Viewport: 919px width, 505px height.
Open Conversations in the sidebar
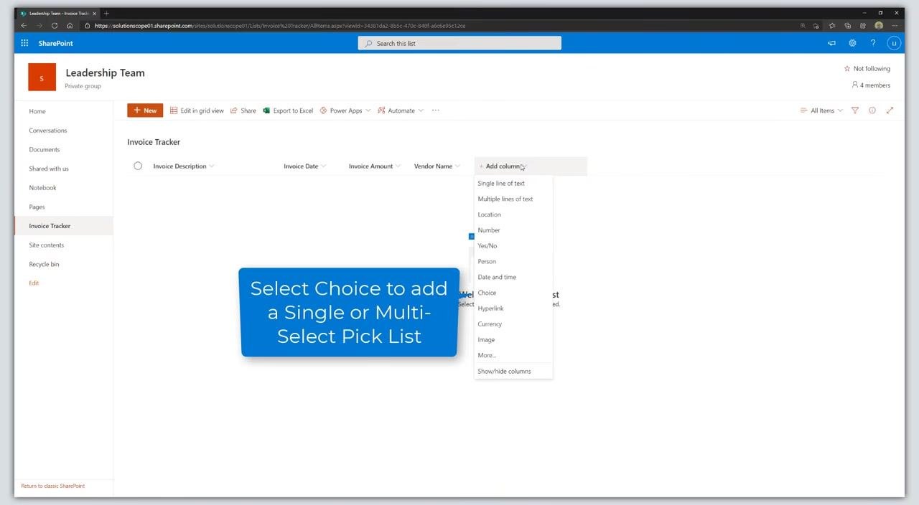pyautogui.click(x=48, y=131)
